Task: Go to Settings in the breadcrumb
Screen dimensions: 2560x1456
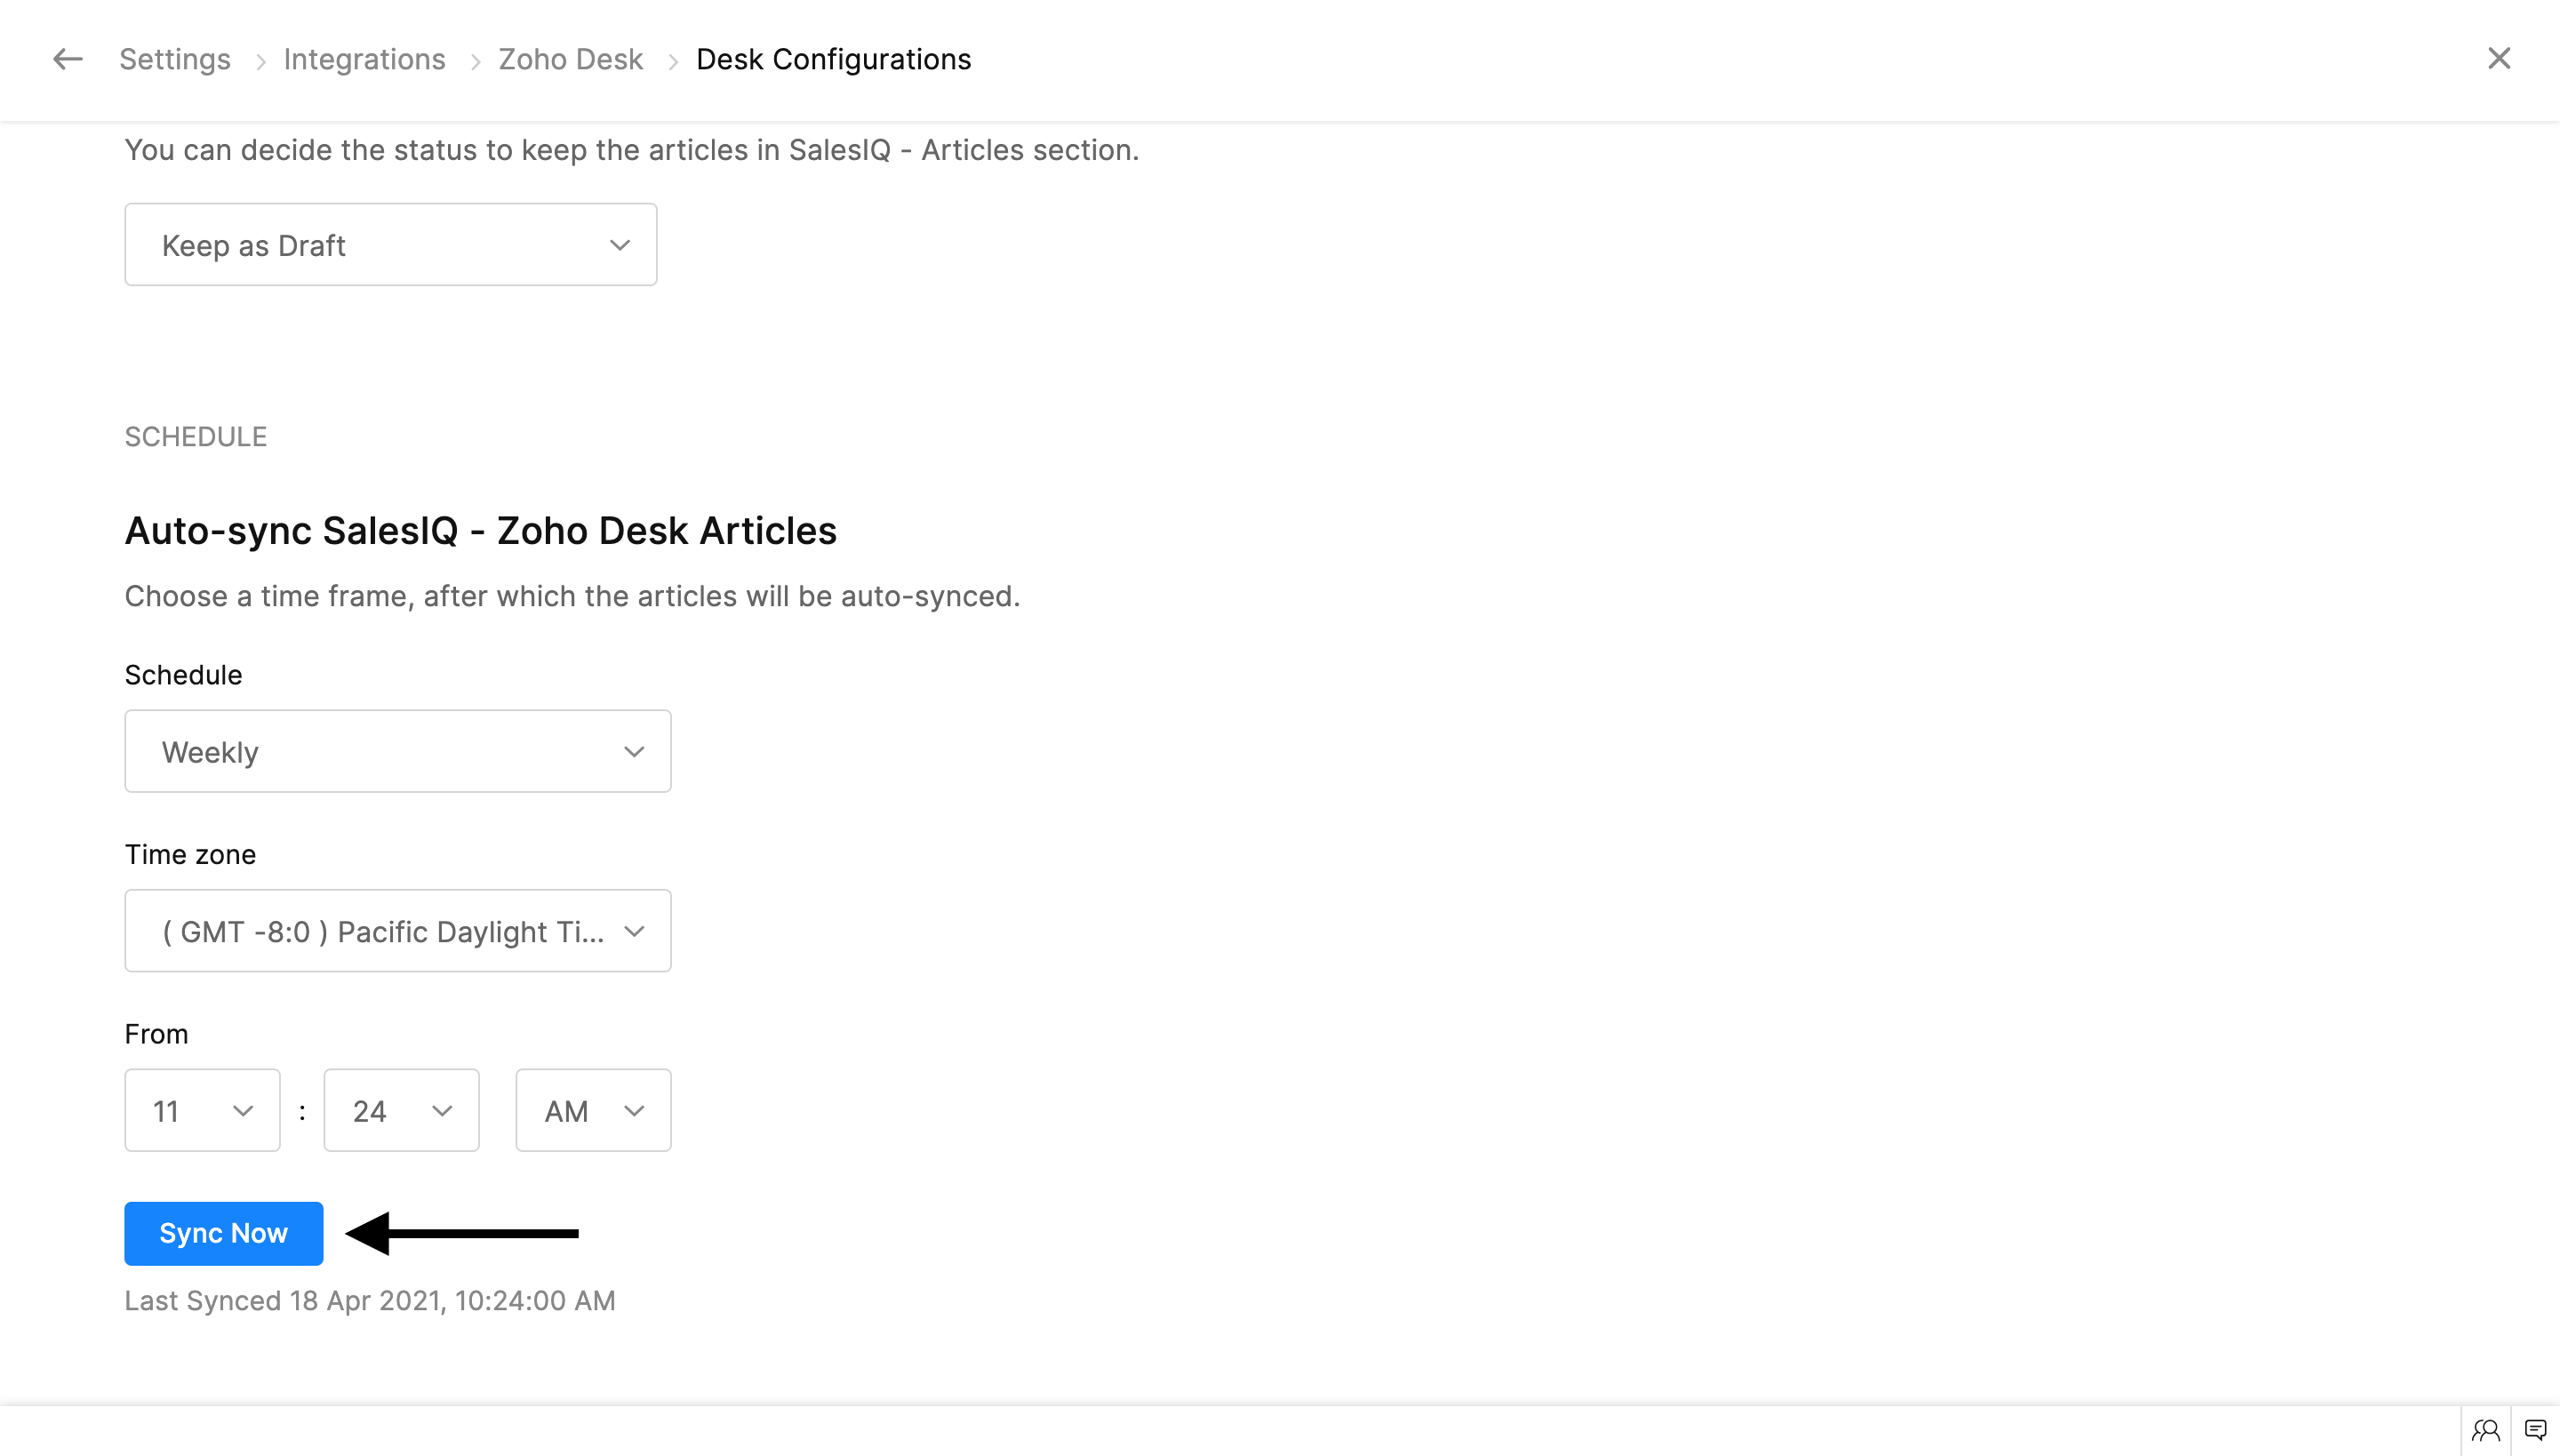Action: pos(175,59)
